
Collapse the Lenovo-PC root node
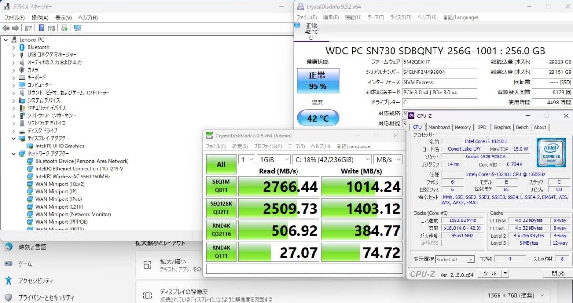pos(5,40)
